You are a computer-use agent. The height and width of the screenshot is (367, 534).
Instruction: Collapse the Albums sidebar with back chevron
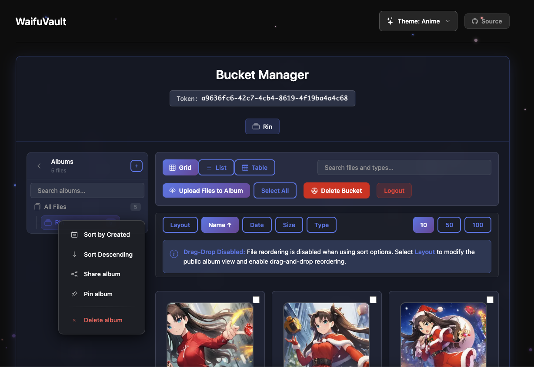tap(39, 166)
